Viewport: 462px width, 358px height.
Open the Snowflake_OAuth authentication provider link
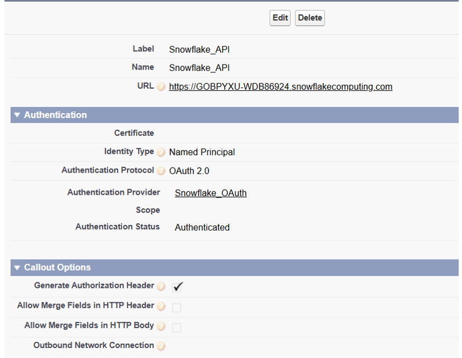point(211,193)
